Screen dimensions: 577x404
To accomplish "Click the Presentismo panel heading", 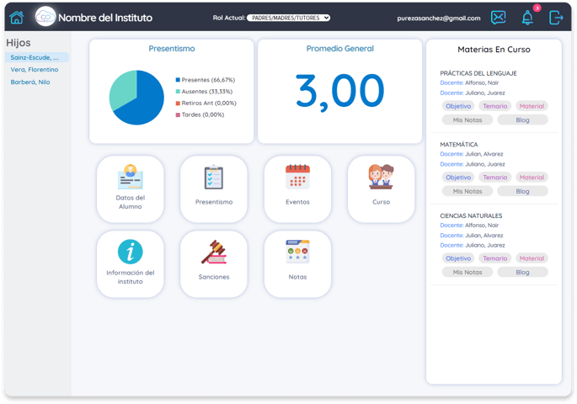I will (x=172, y=49).
